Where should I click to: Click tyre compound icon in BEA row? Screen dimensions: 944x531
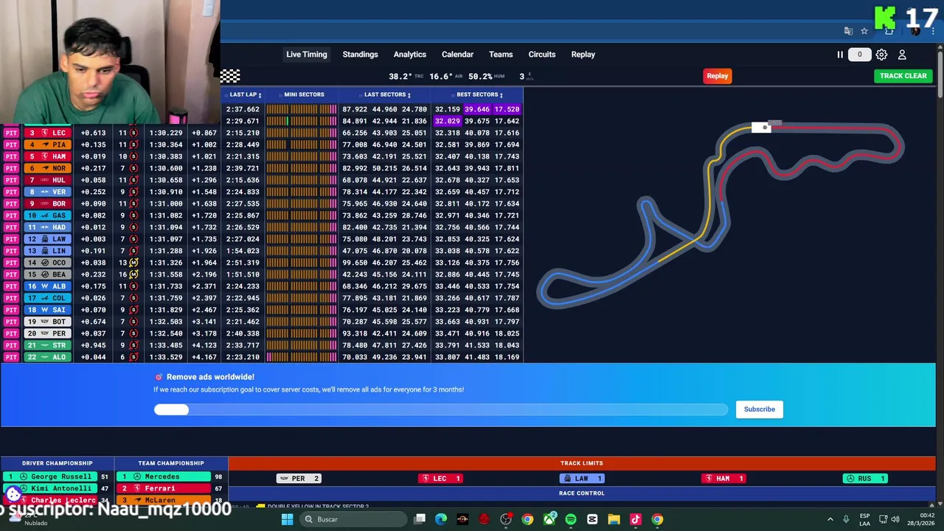coord(133,274)
